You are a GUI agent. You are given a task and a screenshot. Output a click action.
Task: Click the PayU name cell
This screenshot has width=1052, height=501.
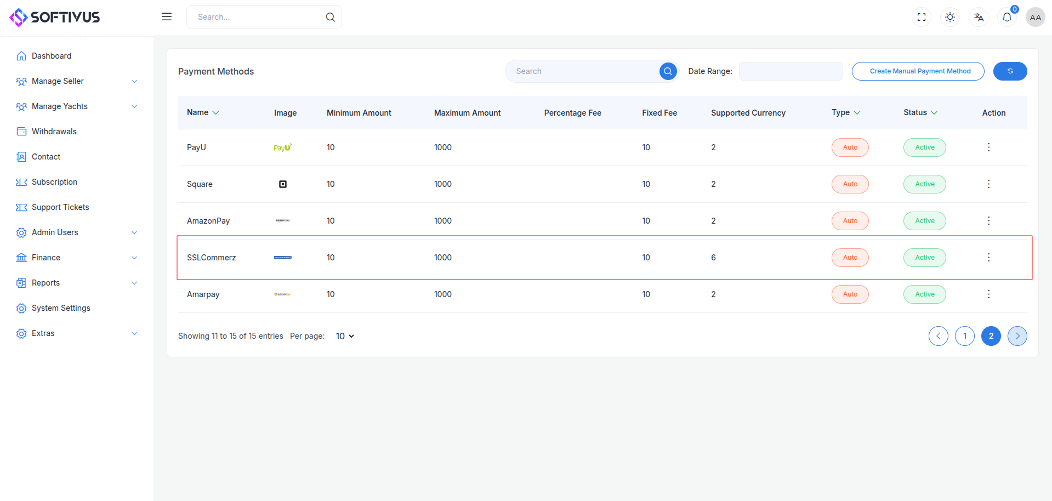(x=196, y=147)
